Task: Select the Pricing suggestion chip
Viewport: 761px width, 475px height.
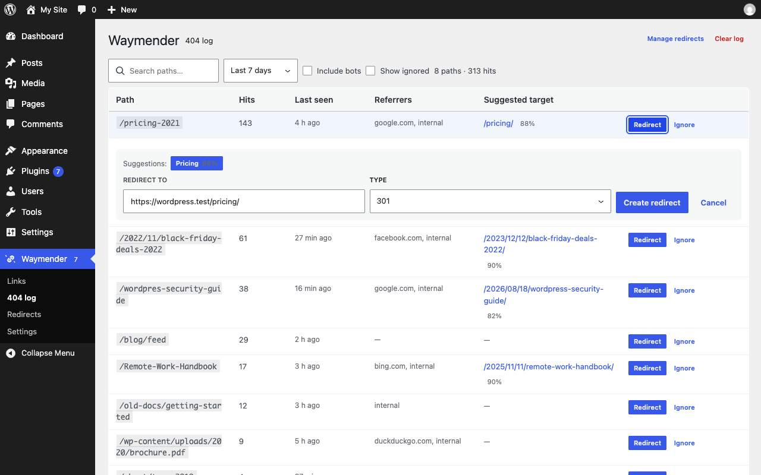Action: tap(197, 163)
